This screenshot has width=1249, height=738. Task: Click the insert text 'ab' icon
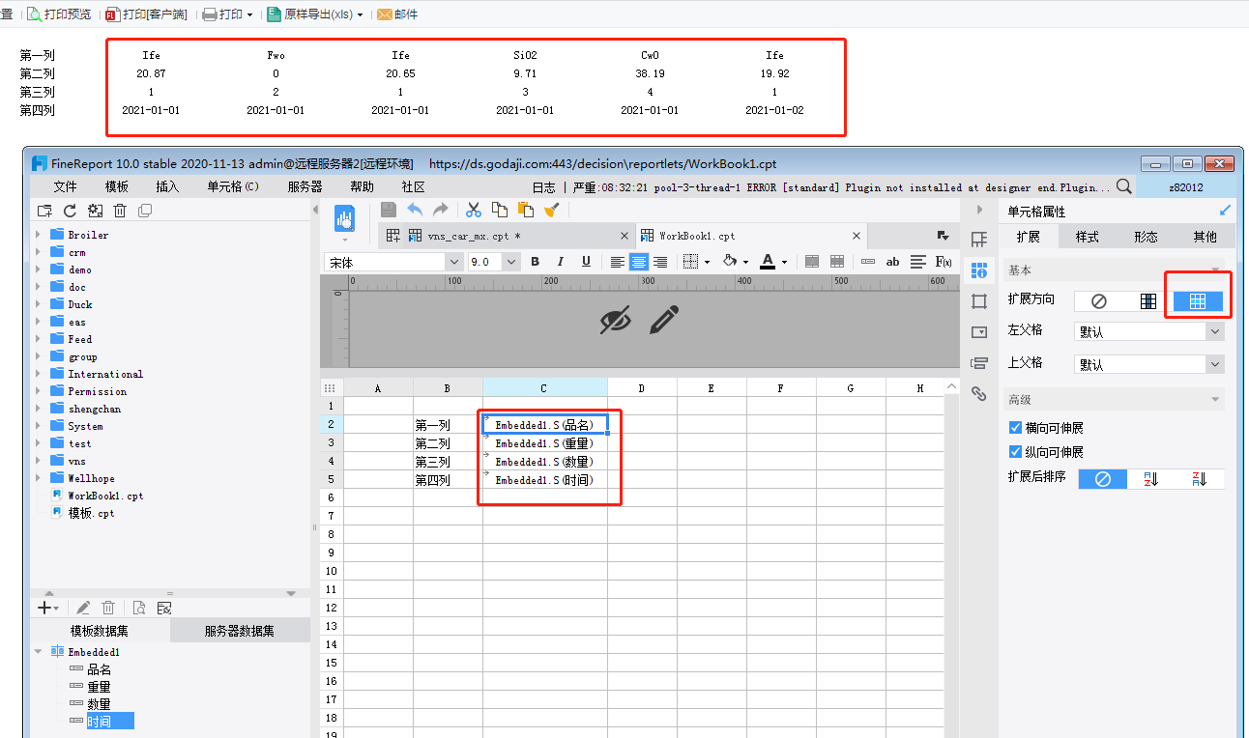pyautogui.click(x=893, y=262)
